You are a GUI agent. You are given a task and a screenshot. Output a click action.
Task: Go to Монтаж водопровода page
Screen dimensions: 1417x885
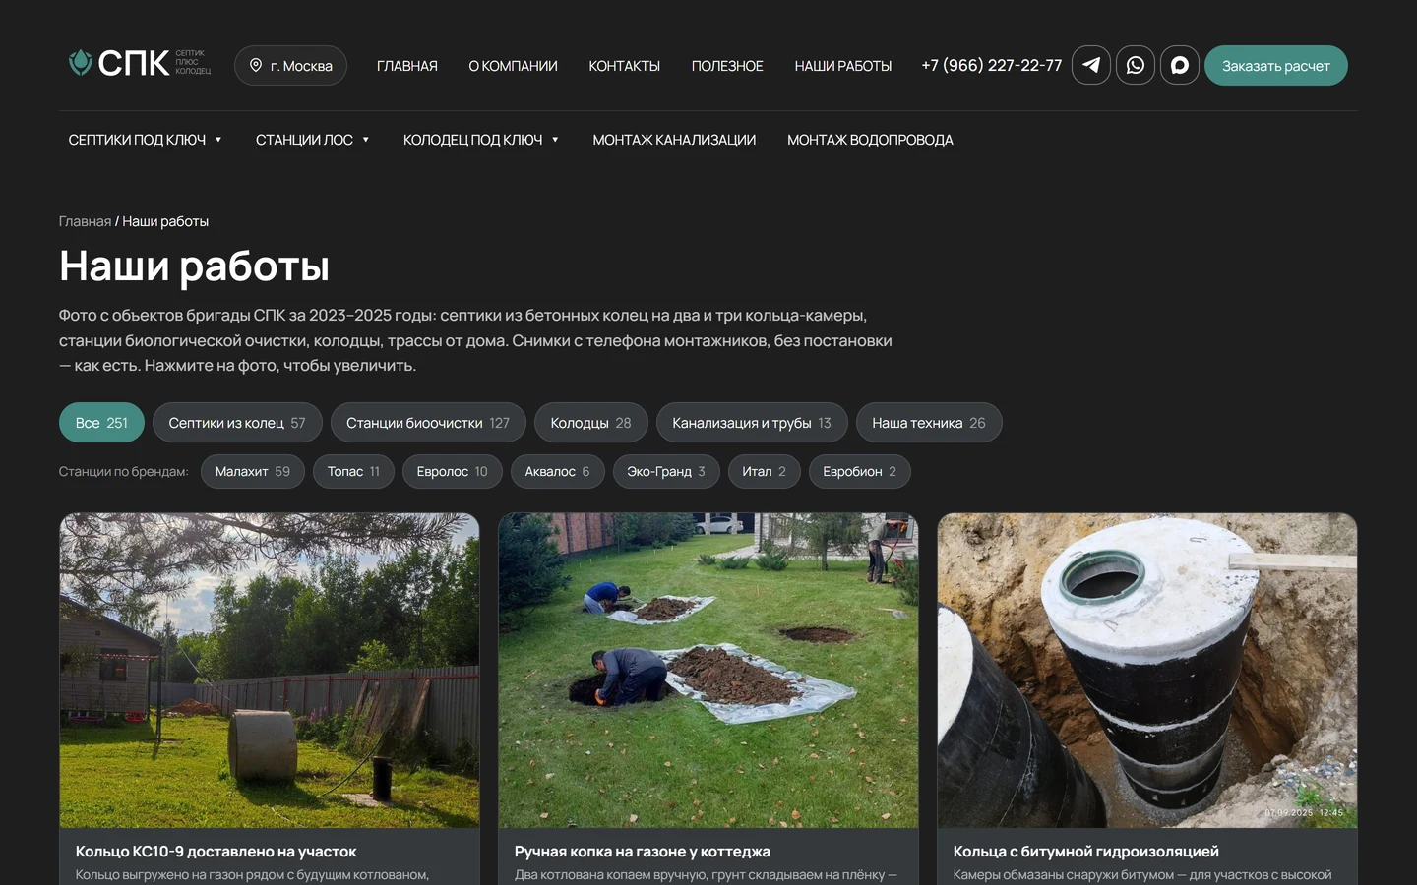click(x=870, y=140)
